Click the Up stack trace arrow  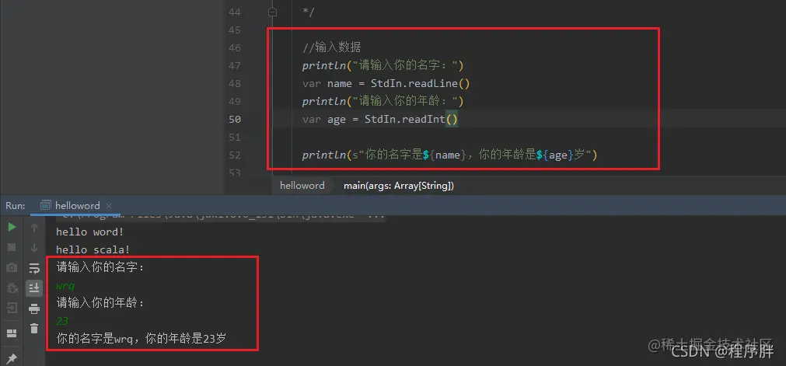click(34, 228)
